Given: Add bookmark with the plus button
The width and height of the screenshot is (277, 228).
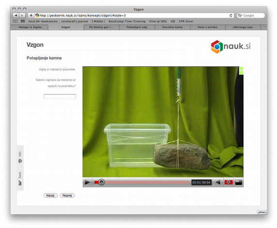Looking at the screenshot, I should tap(31, 16).
